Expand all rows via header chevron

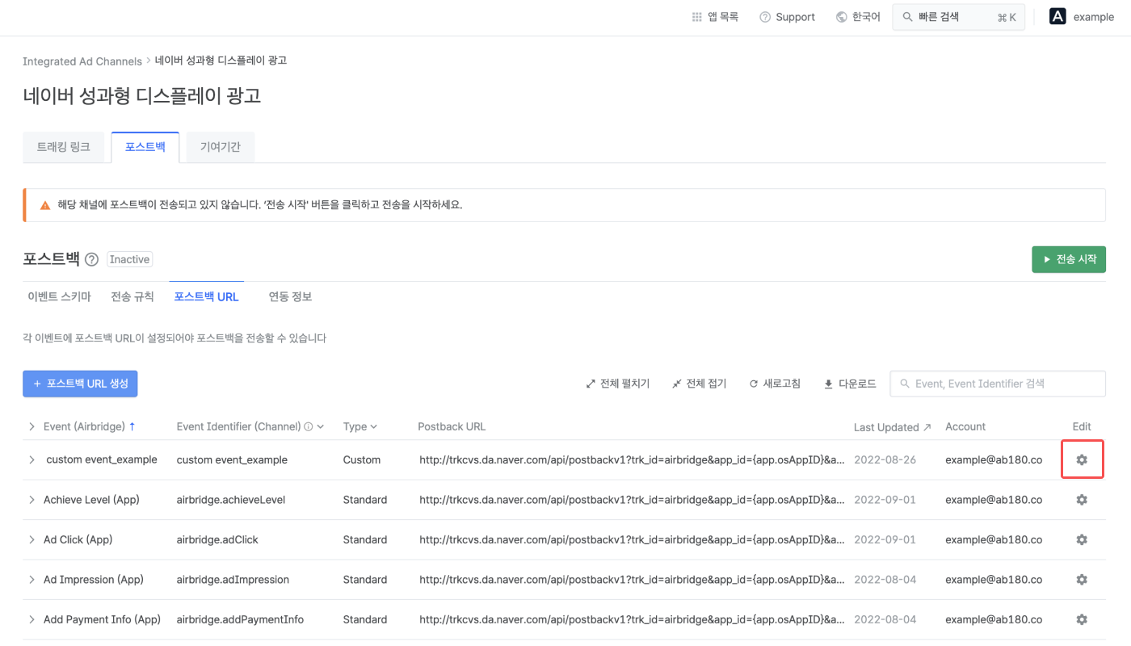point(32,426)
